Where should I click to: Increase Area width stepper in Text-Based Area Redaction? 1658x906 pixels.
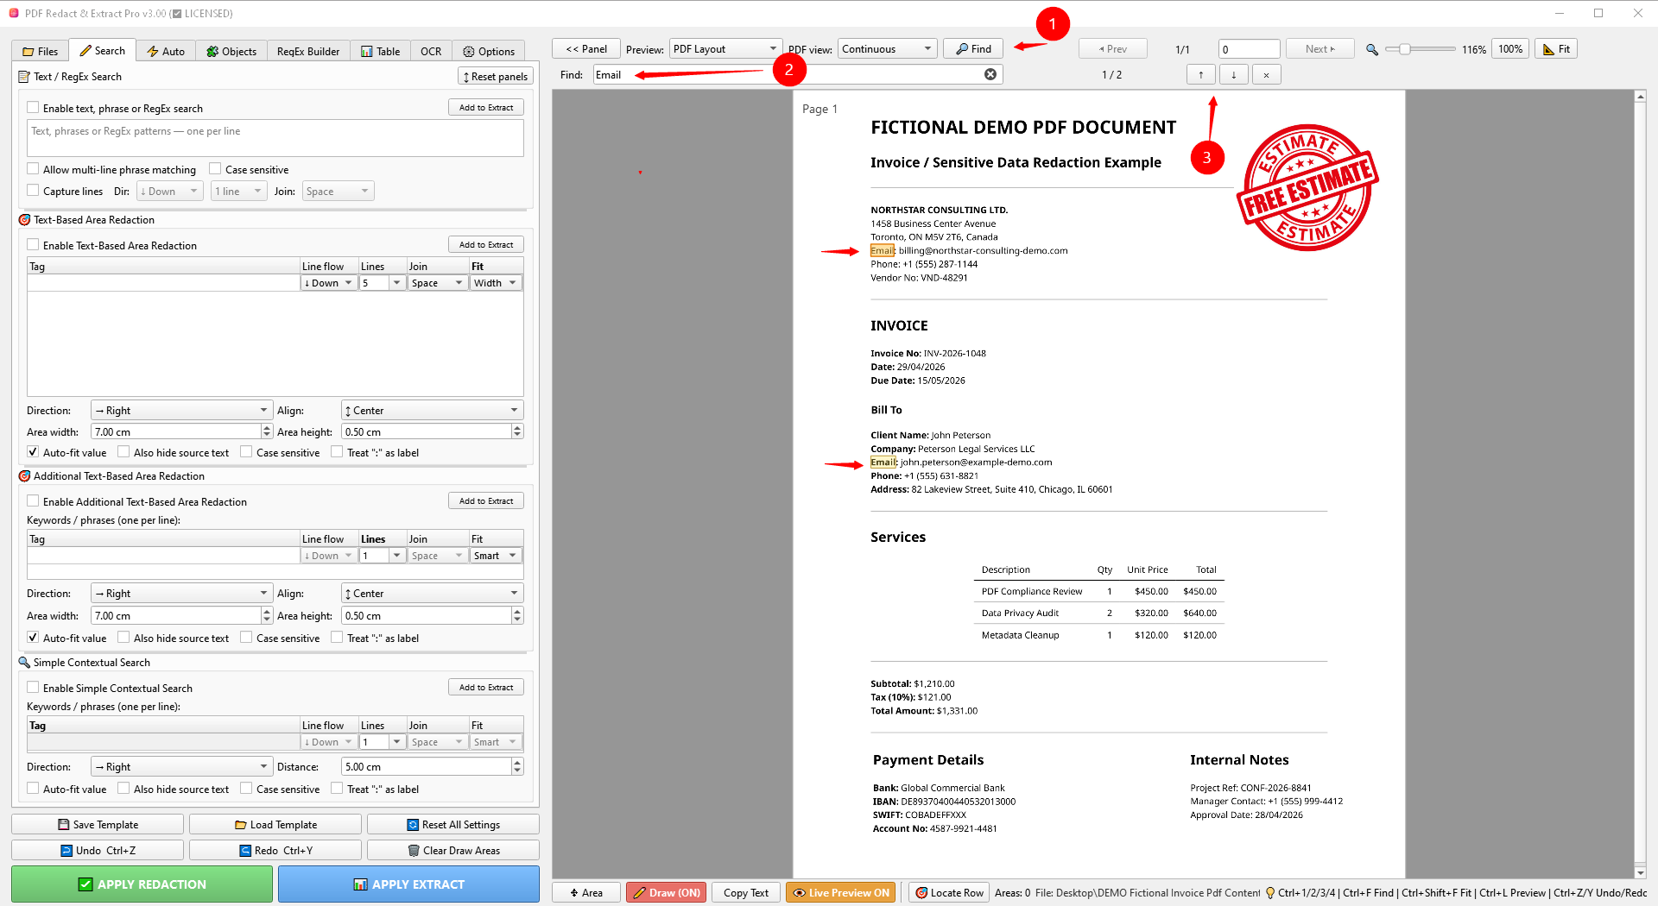267,428
